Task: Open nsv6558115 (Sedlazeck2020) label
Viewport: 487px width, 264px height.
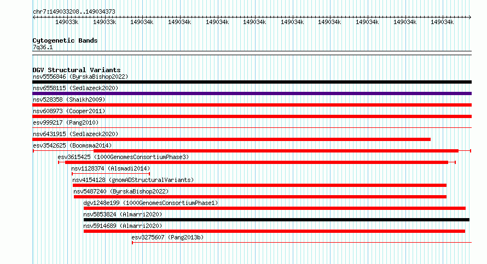Action: 76,88
